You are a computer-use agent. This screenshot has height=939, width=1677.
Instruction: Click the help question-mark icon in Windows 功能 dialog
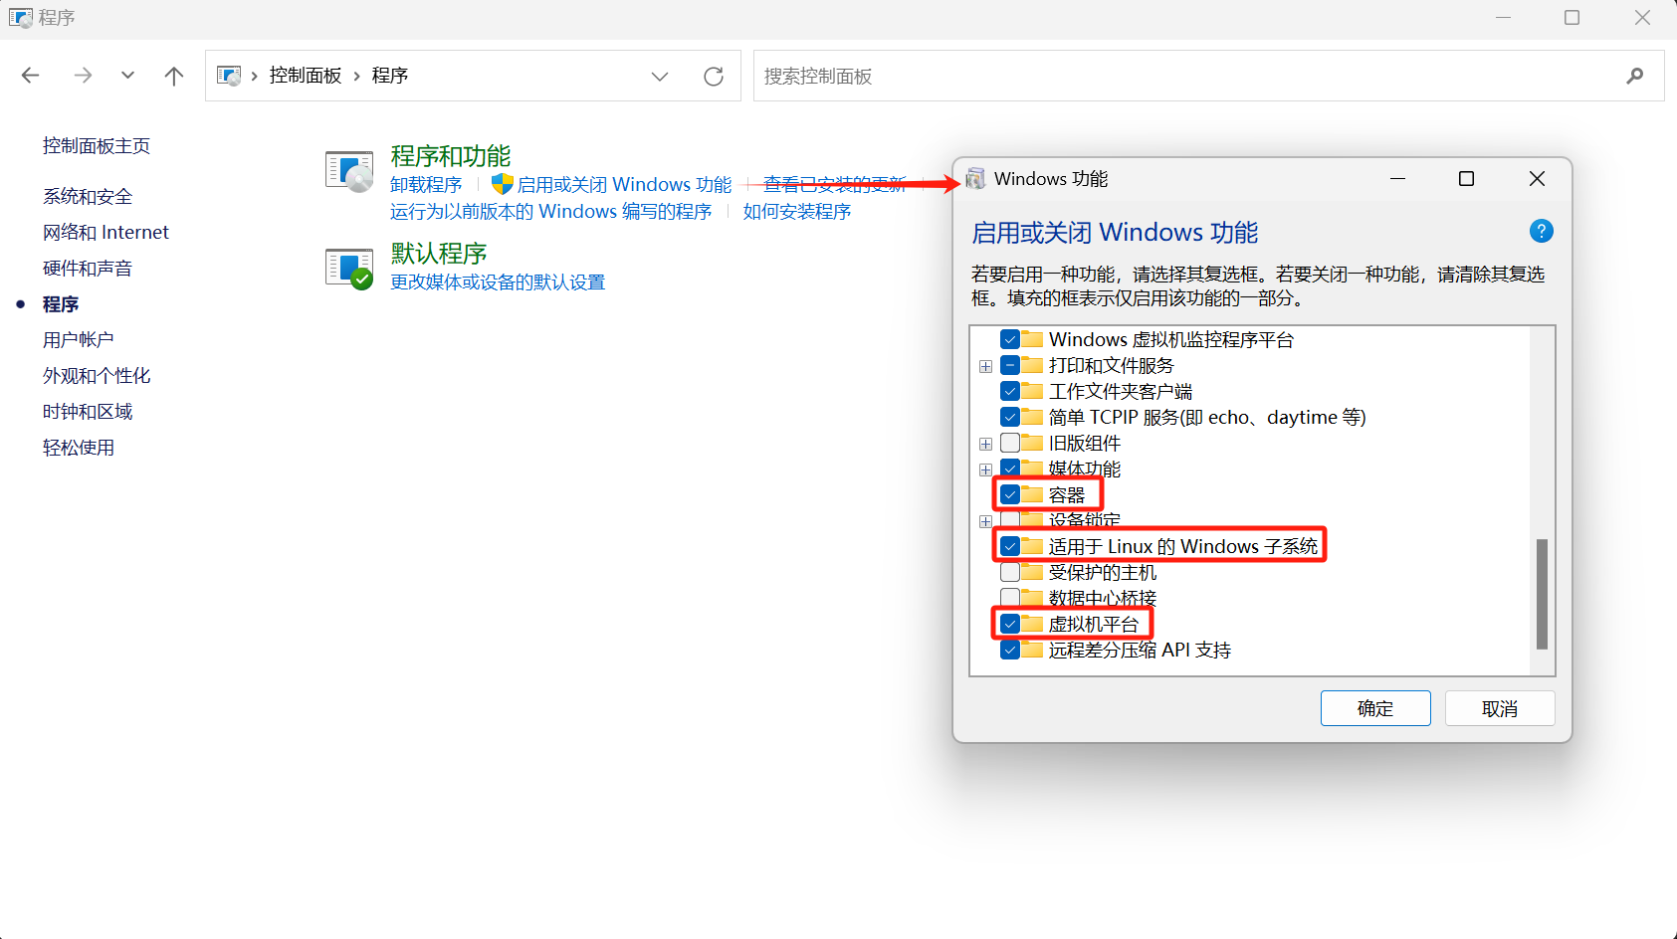(1541, 231)
